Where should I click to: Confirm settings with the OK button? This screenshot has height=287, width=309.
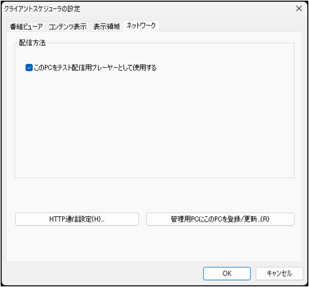[227, 273]
